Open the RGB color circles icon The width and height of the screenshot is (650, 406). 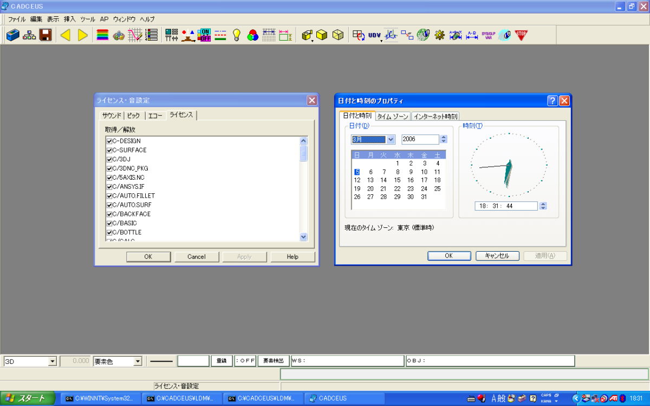(x=252, y=35)
